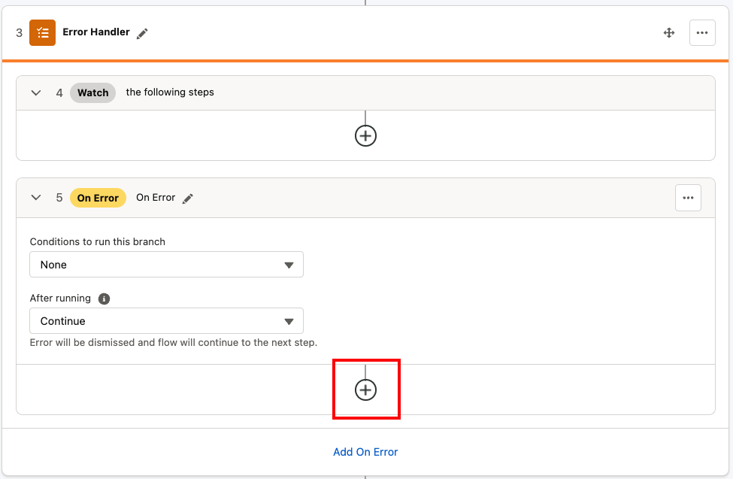Image resolution: width=733 pixels, height=479 pixels.
Task: Open the Error Handler card options menu
Action: (x=702, y=33)
